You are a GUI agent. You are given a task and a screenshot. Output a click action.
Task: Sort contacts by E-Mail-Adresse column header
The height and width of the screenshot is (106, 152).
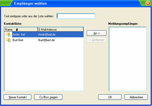pos(60,29)
